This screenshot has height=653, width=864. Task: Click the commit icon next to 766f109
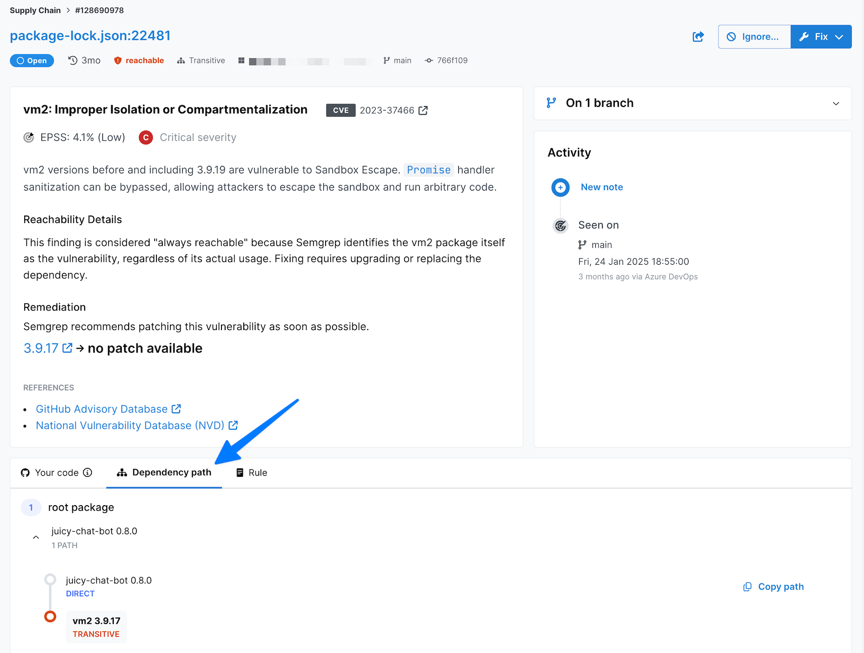click(x=429, y=60)
